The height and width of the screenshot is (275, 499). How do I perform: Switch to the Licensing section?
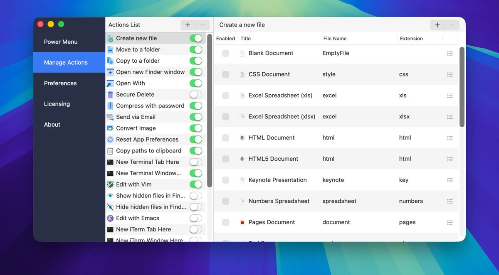pyautogui.click(x=57, y=104)
